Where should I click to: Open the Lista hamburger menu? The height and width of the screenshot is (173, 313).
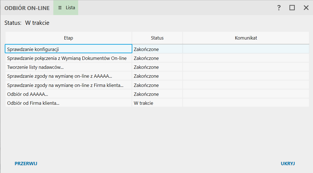tap(66, 8)
